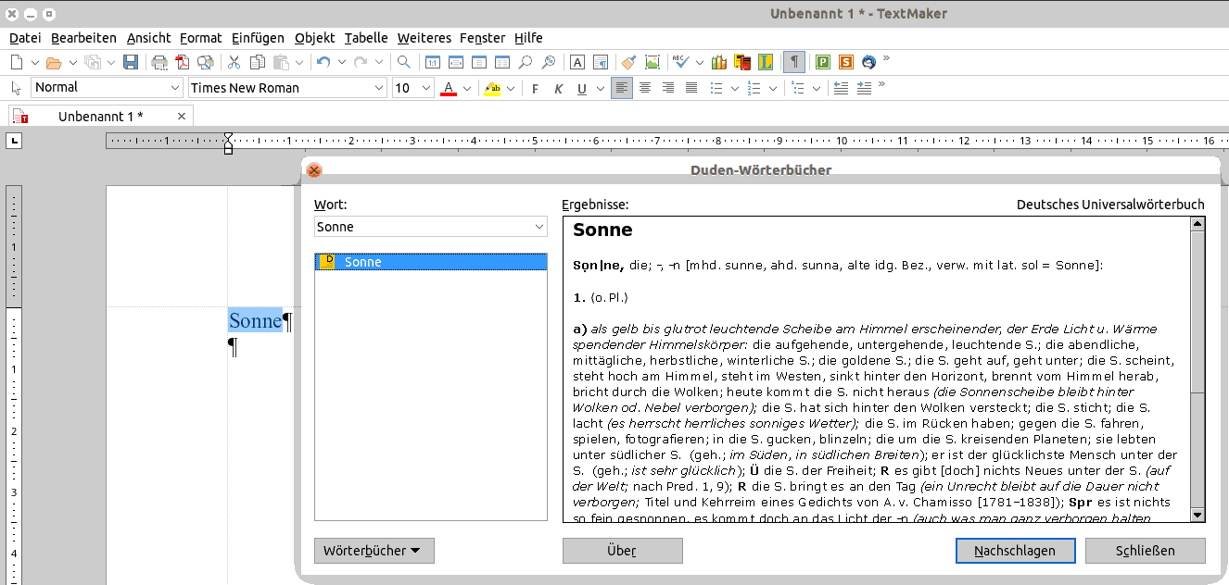Open the Bearbeiten menu
This screenshot has width=1229, height=585.
[x=83, y=38]
